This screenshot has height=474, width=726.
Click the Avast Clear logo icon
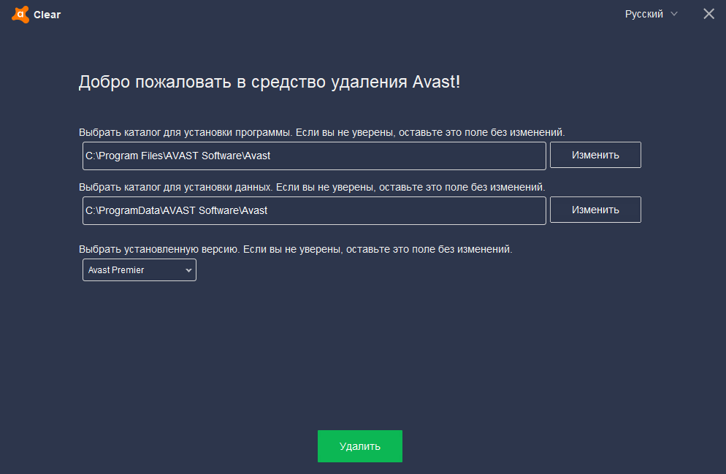click(20, 15)
